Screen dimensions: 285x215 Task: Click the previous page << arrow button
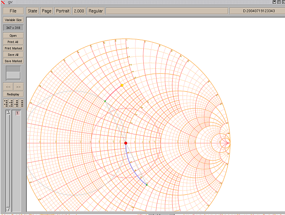[8, 86]
